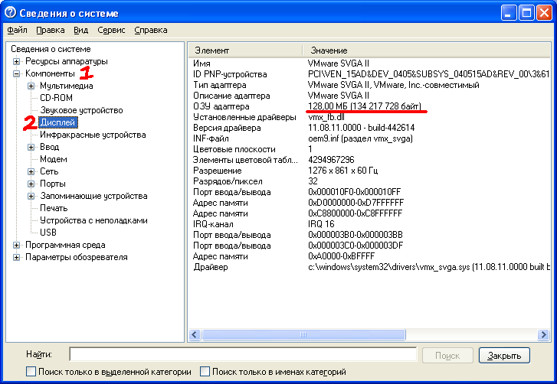Image resolution: width=557 pixels, height=384 pixels.
Task: Click the horizontal scrollbar right arrow
Action: pyautogui.click(x=542, y=334)
